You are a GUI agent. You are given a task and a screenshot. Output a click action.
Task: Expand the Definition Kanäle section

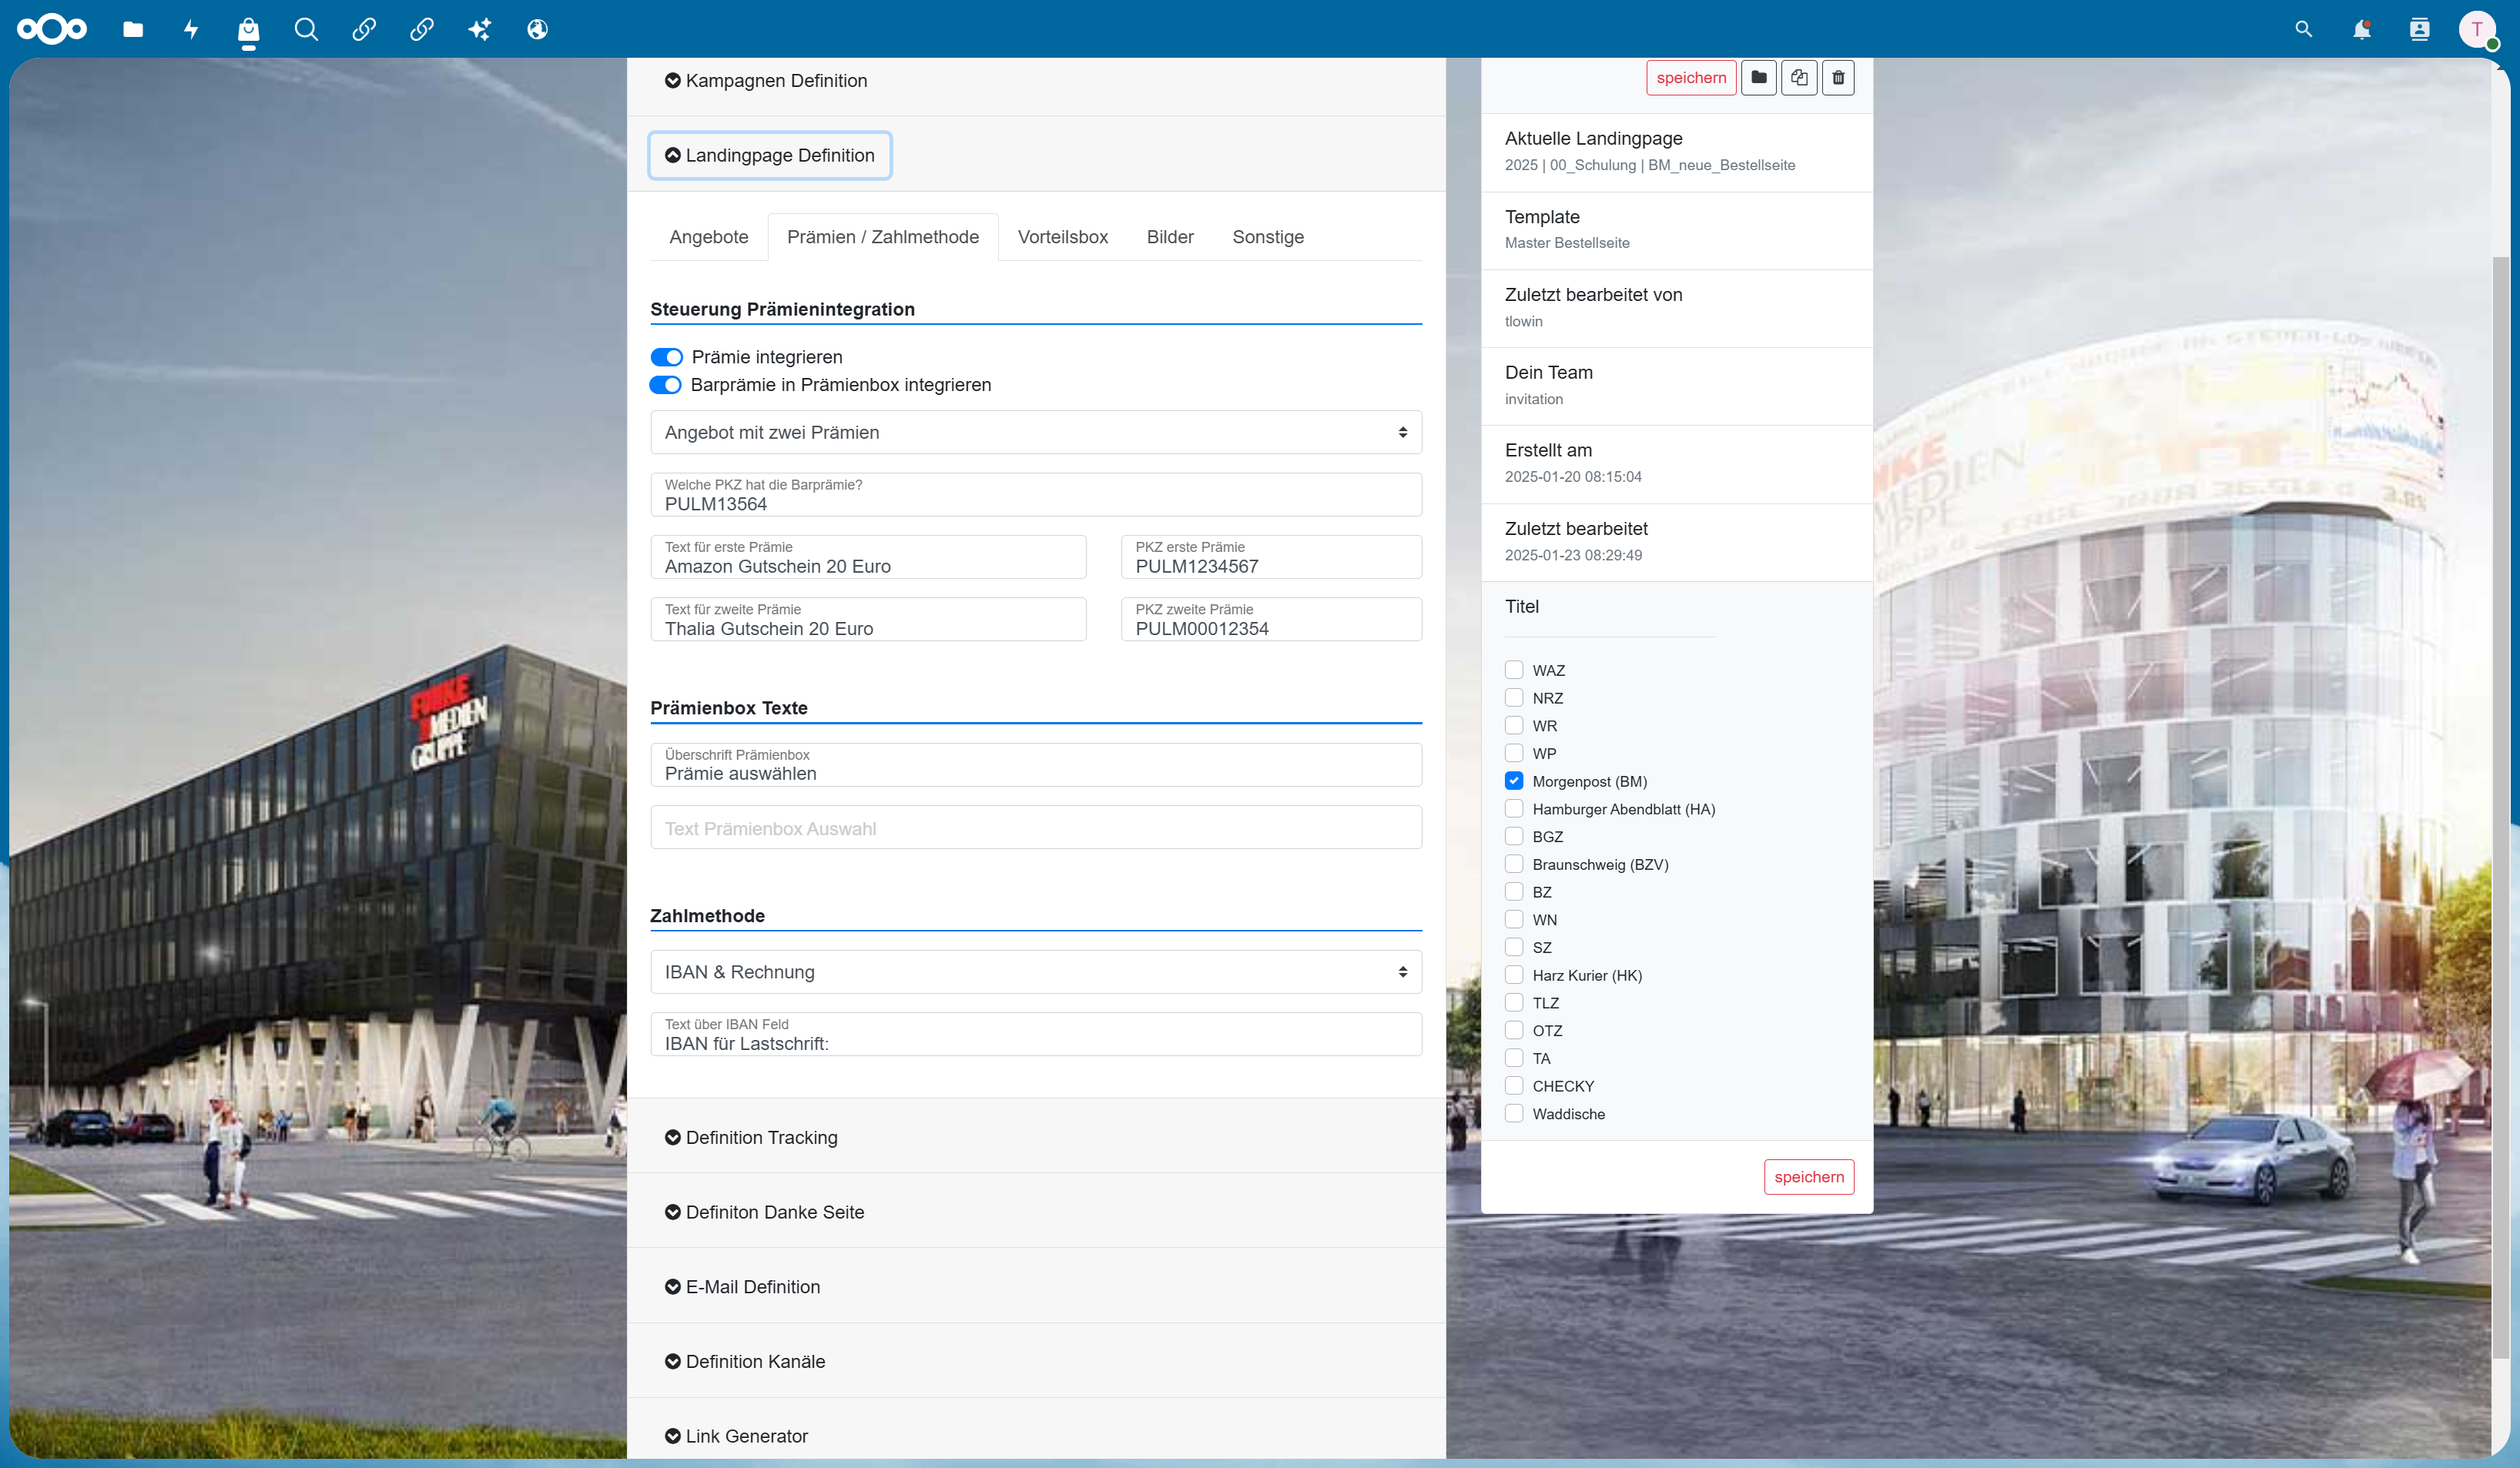(x=745, y=1361)
